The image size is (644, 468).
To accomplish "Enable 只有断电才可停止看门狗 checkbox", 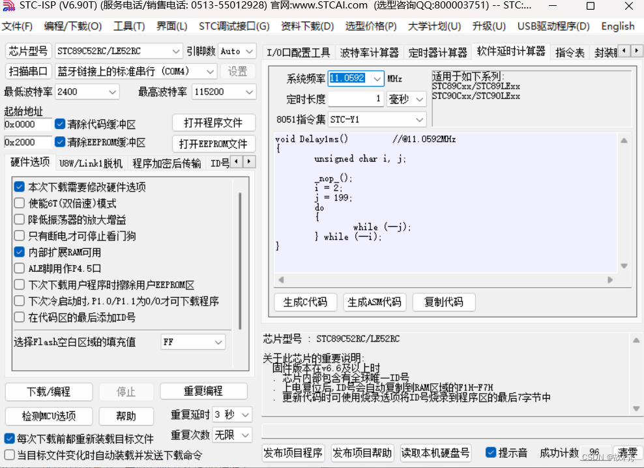I will [20, 236].
